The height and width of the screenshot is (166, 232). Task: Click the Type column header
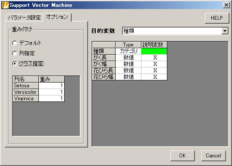click(128, 45)
